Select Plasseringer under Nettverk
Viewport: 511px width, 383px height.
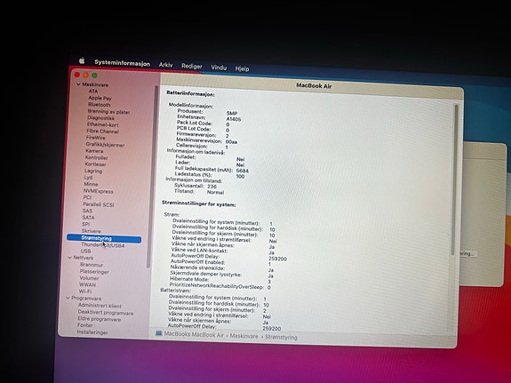tap(94, 272)
